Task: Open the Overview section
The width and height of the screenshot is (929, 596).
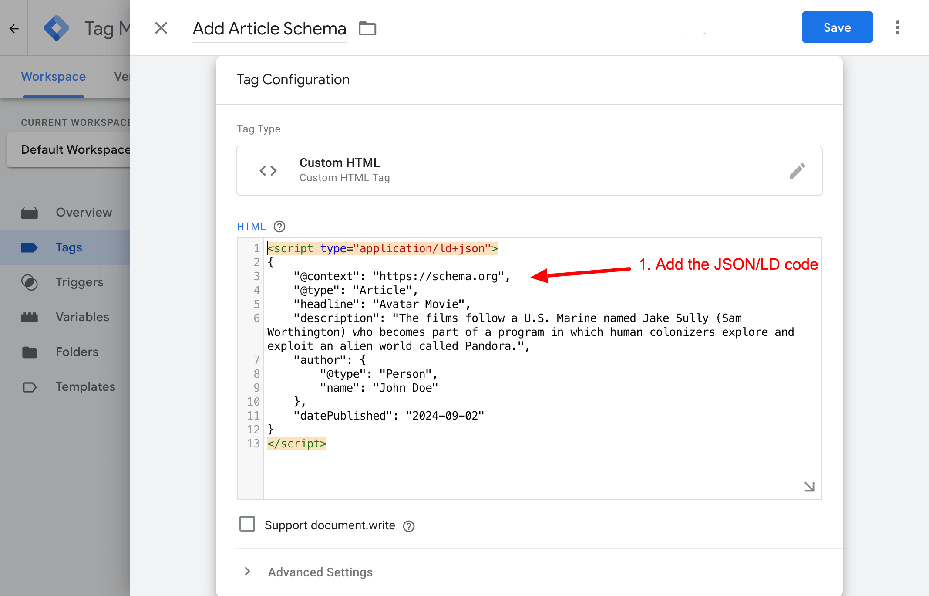Action: pos(84,212)
